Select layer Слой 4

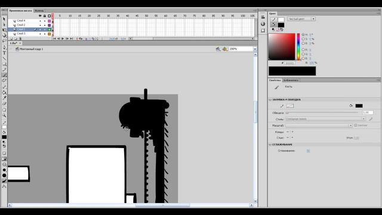(x=21, y=21)
